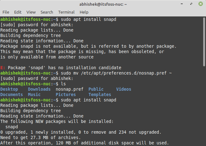
Task: Click the Pictures directory name in ls output
Action: tap(66, 94)
